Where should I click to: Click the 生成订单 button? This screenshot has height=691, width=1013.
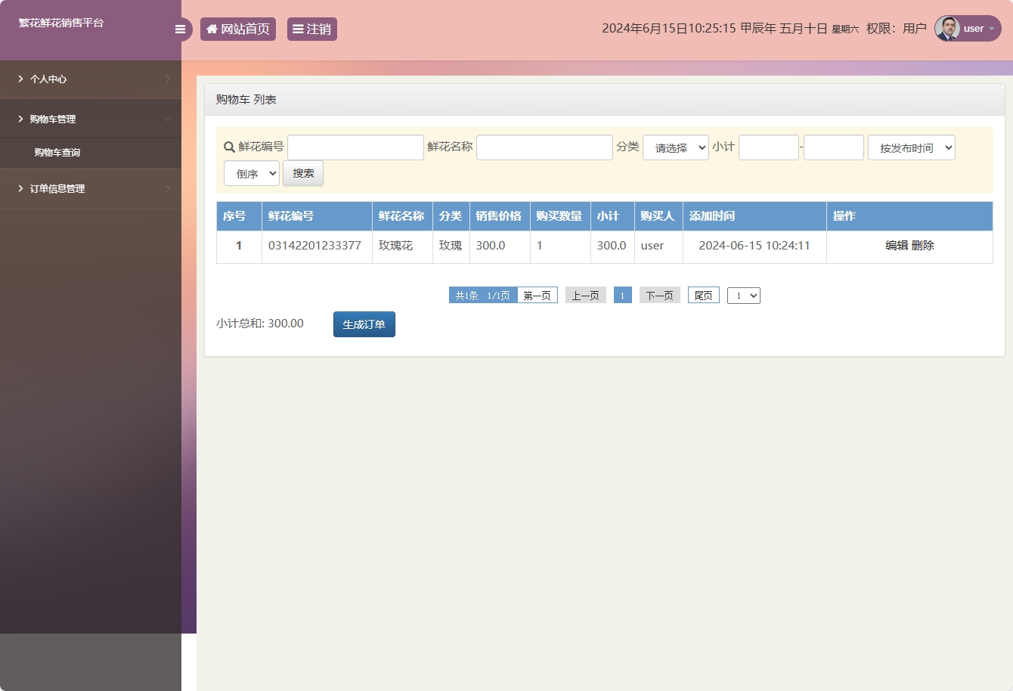coord(364,324)
